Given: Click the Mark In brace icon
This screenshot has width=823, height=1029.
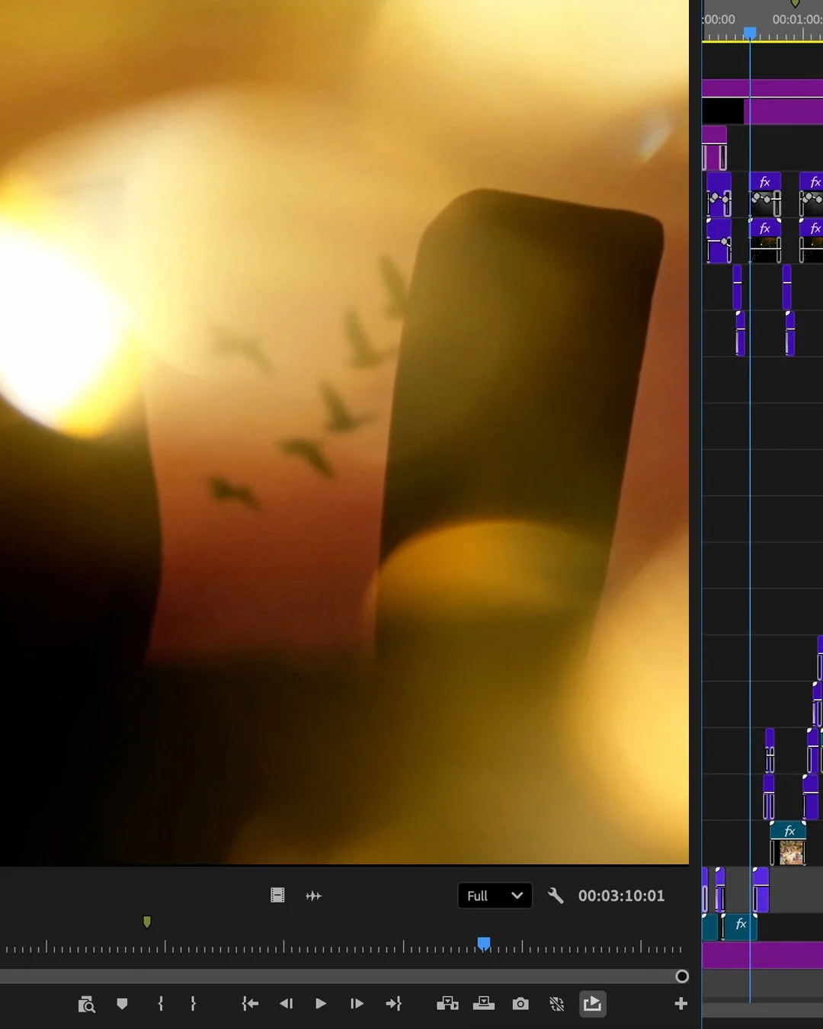Looking at the screenshot, I should point(160,1004).
